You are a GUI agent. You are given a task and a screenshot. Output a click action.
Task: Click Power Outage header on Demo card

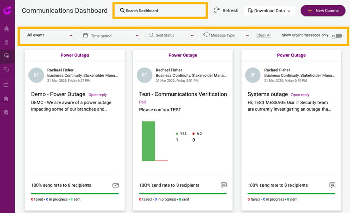75,55
